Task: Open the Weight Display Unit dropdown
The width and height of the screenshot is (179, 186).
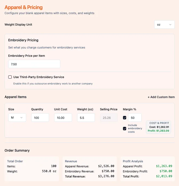Action: pos(164,25)
